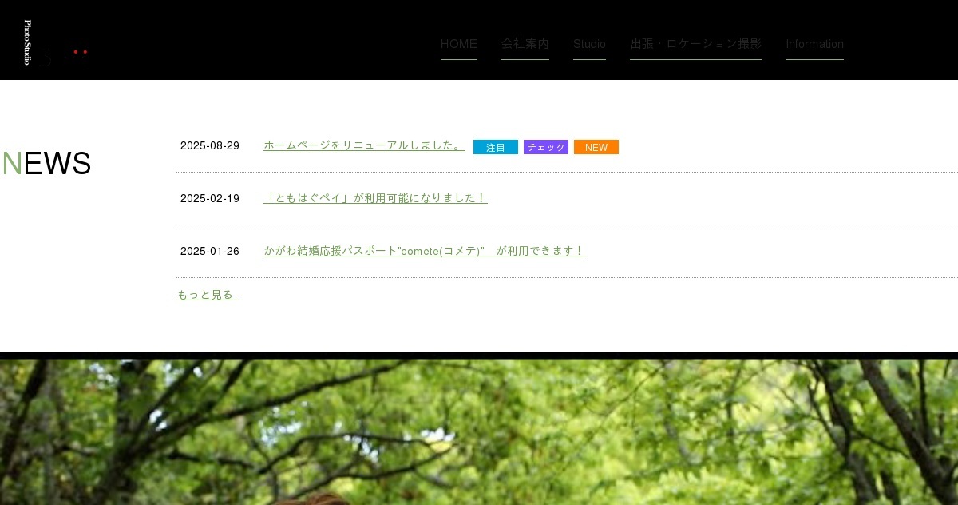Click the orange NEW tag
958x505 pixels.
pyautogui.click(x=596, y=147)
